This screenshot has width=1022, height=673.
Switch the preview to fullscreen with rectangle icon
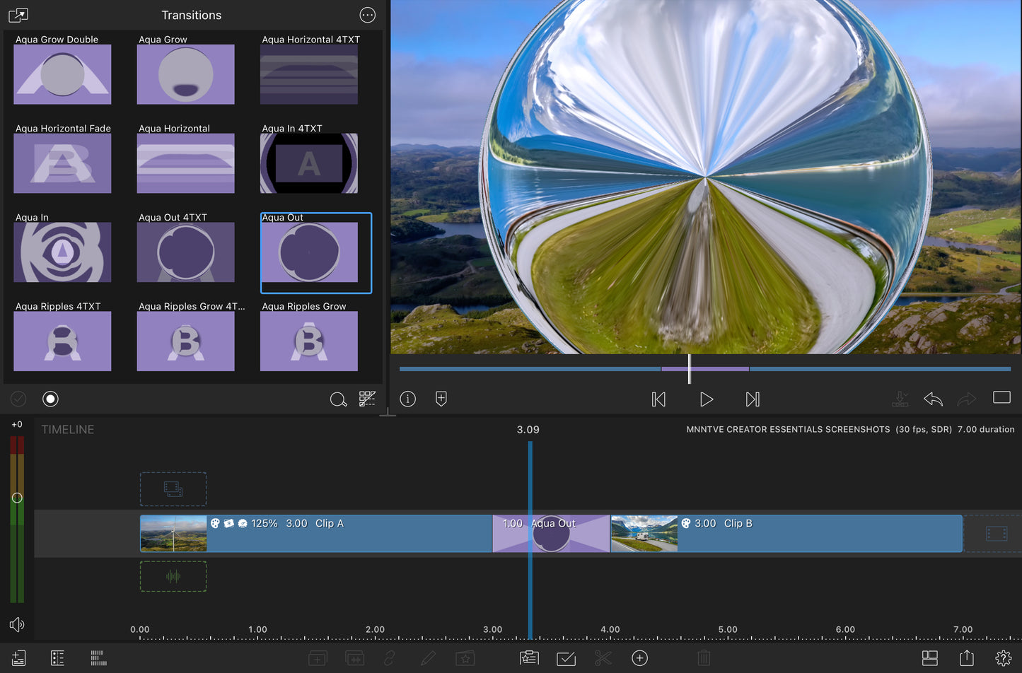tap(1001, 397)
